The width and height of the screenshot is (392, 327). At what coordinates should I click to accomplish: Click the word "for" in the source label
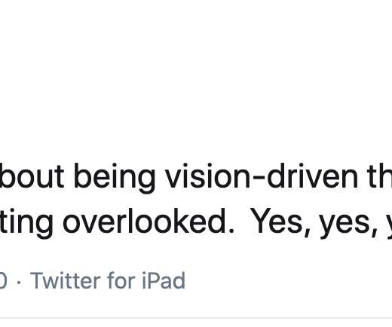(122, 280)
